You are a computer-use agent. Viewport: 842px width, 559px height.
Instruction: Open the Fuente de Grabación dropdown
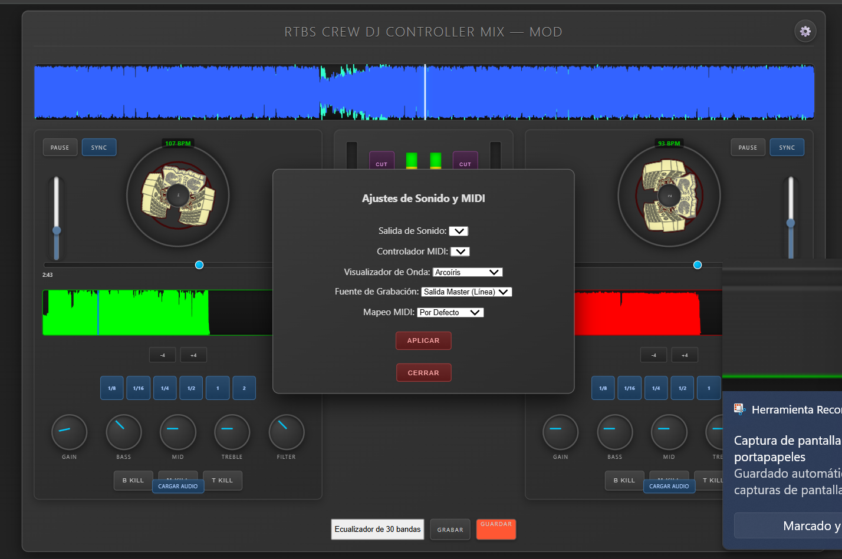[x=466, y=292]
